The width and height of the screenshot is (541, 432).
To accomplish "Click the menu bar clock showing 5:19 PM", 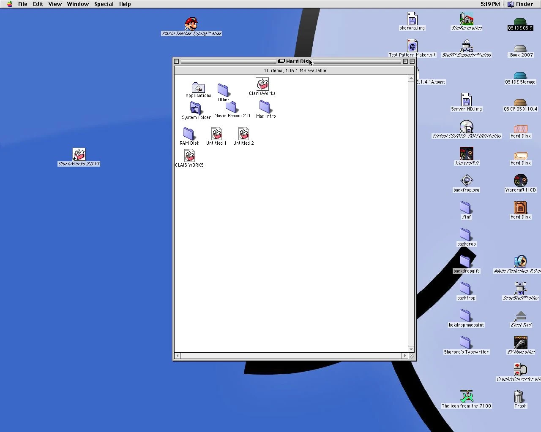I will (490, 4).
